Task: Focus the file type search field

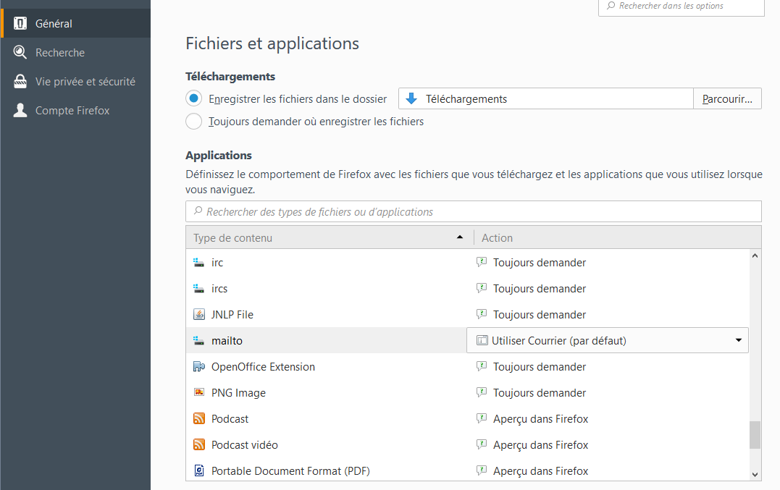Action: click(474, 212)
